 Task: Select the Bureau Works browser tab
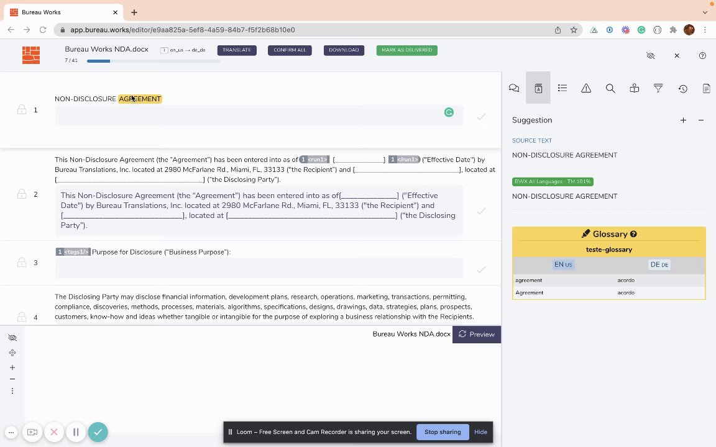tap(64, 12)
